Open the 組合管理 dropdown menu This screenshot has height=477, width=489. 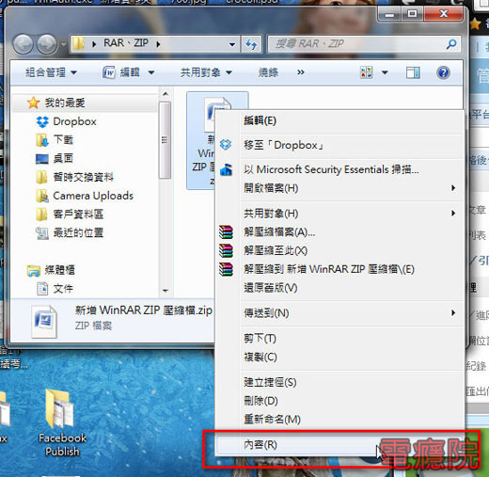(51, 72)
